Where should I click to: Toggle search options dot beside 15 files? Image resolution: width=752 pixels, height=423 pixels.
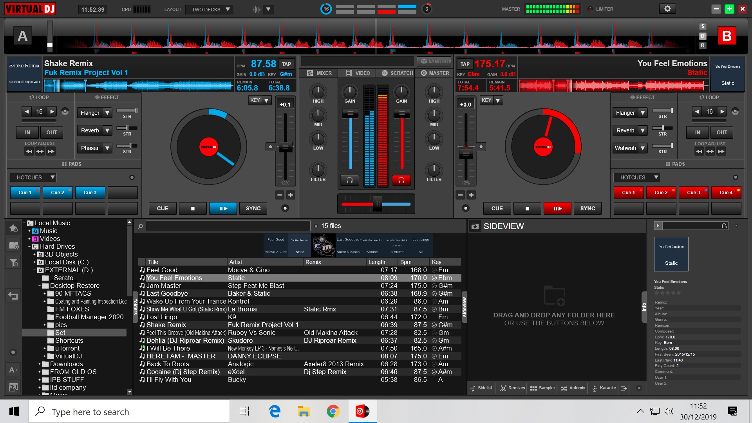[316, 226]
